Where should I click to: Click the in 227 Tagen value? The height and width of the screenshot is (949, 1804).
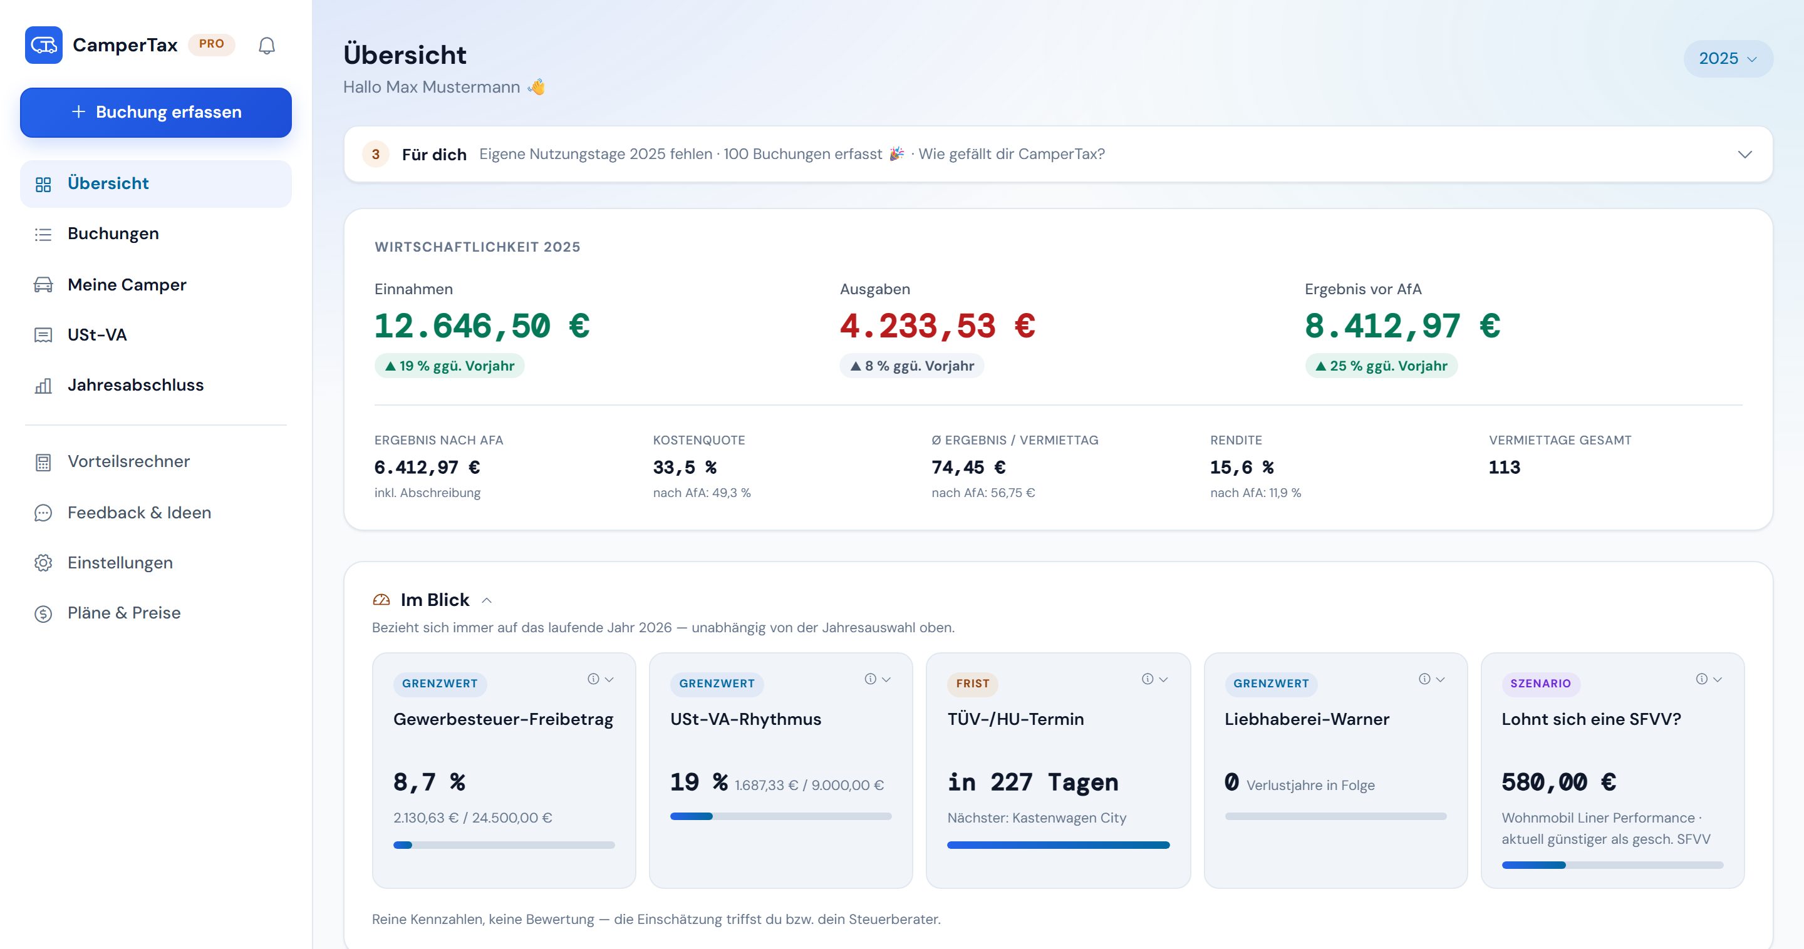[x=1033, y=782]
